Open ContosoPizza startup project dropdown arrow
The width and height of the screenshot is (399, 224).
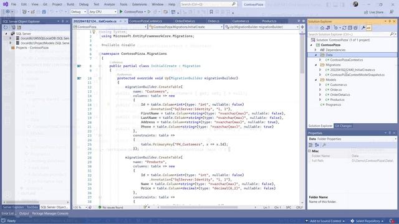tap(145, 12)
